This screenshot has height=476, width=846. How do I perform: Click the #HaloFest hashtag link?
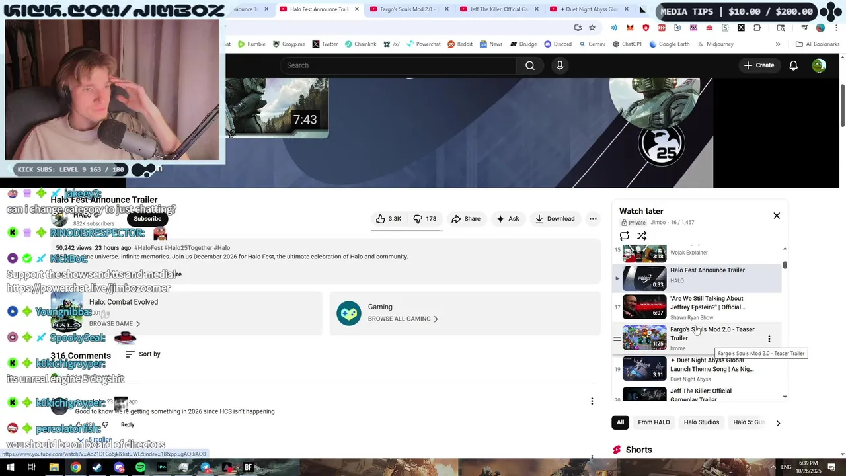click(x=148, y=248)
